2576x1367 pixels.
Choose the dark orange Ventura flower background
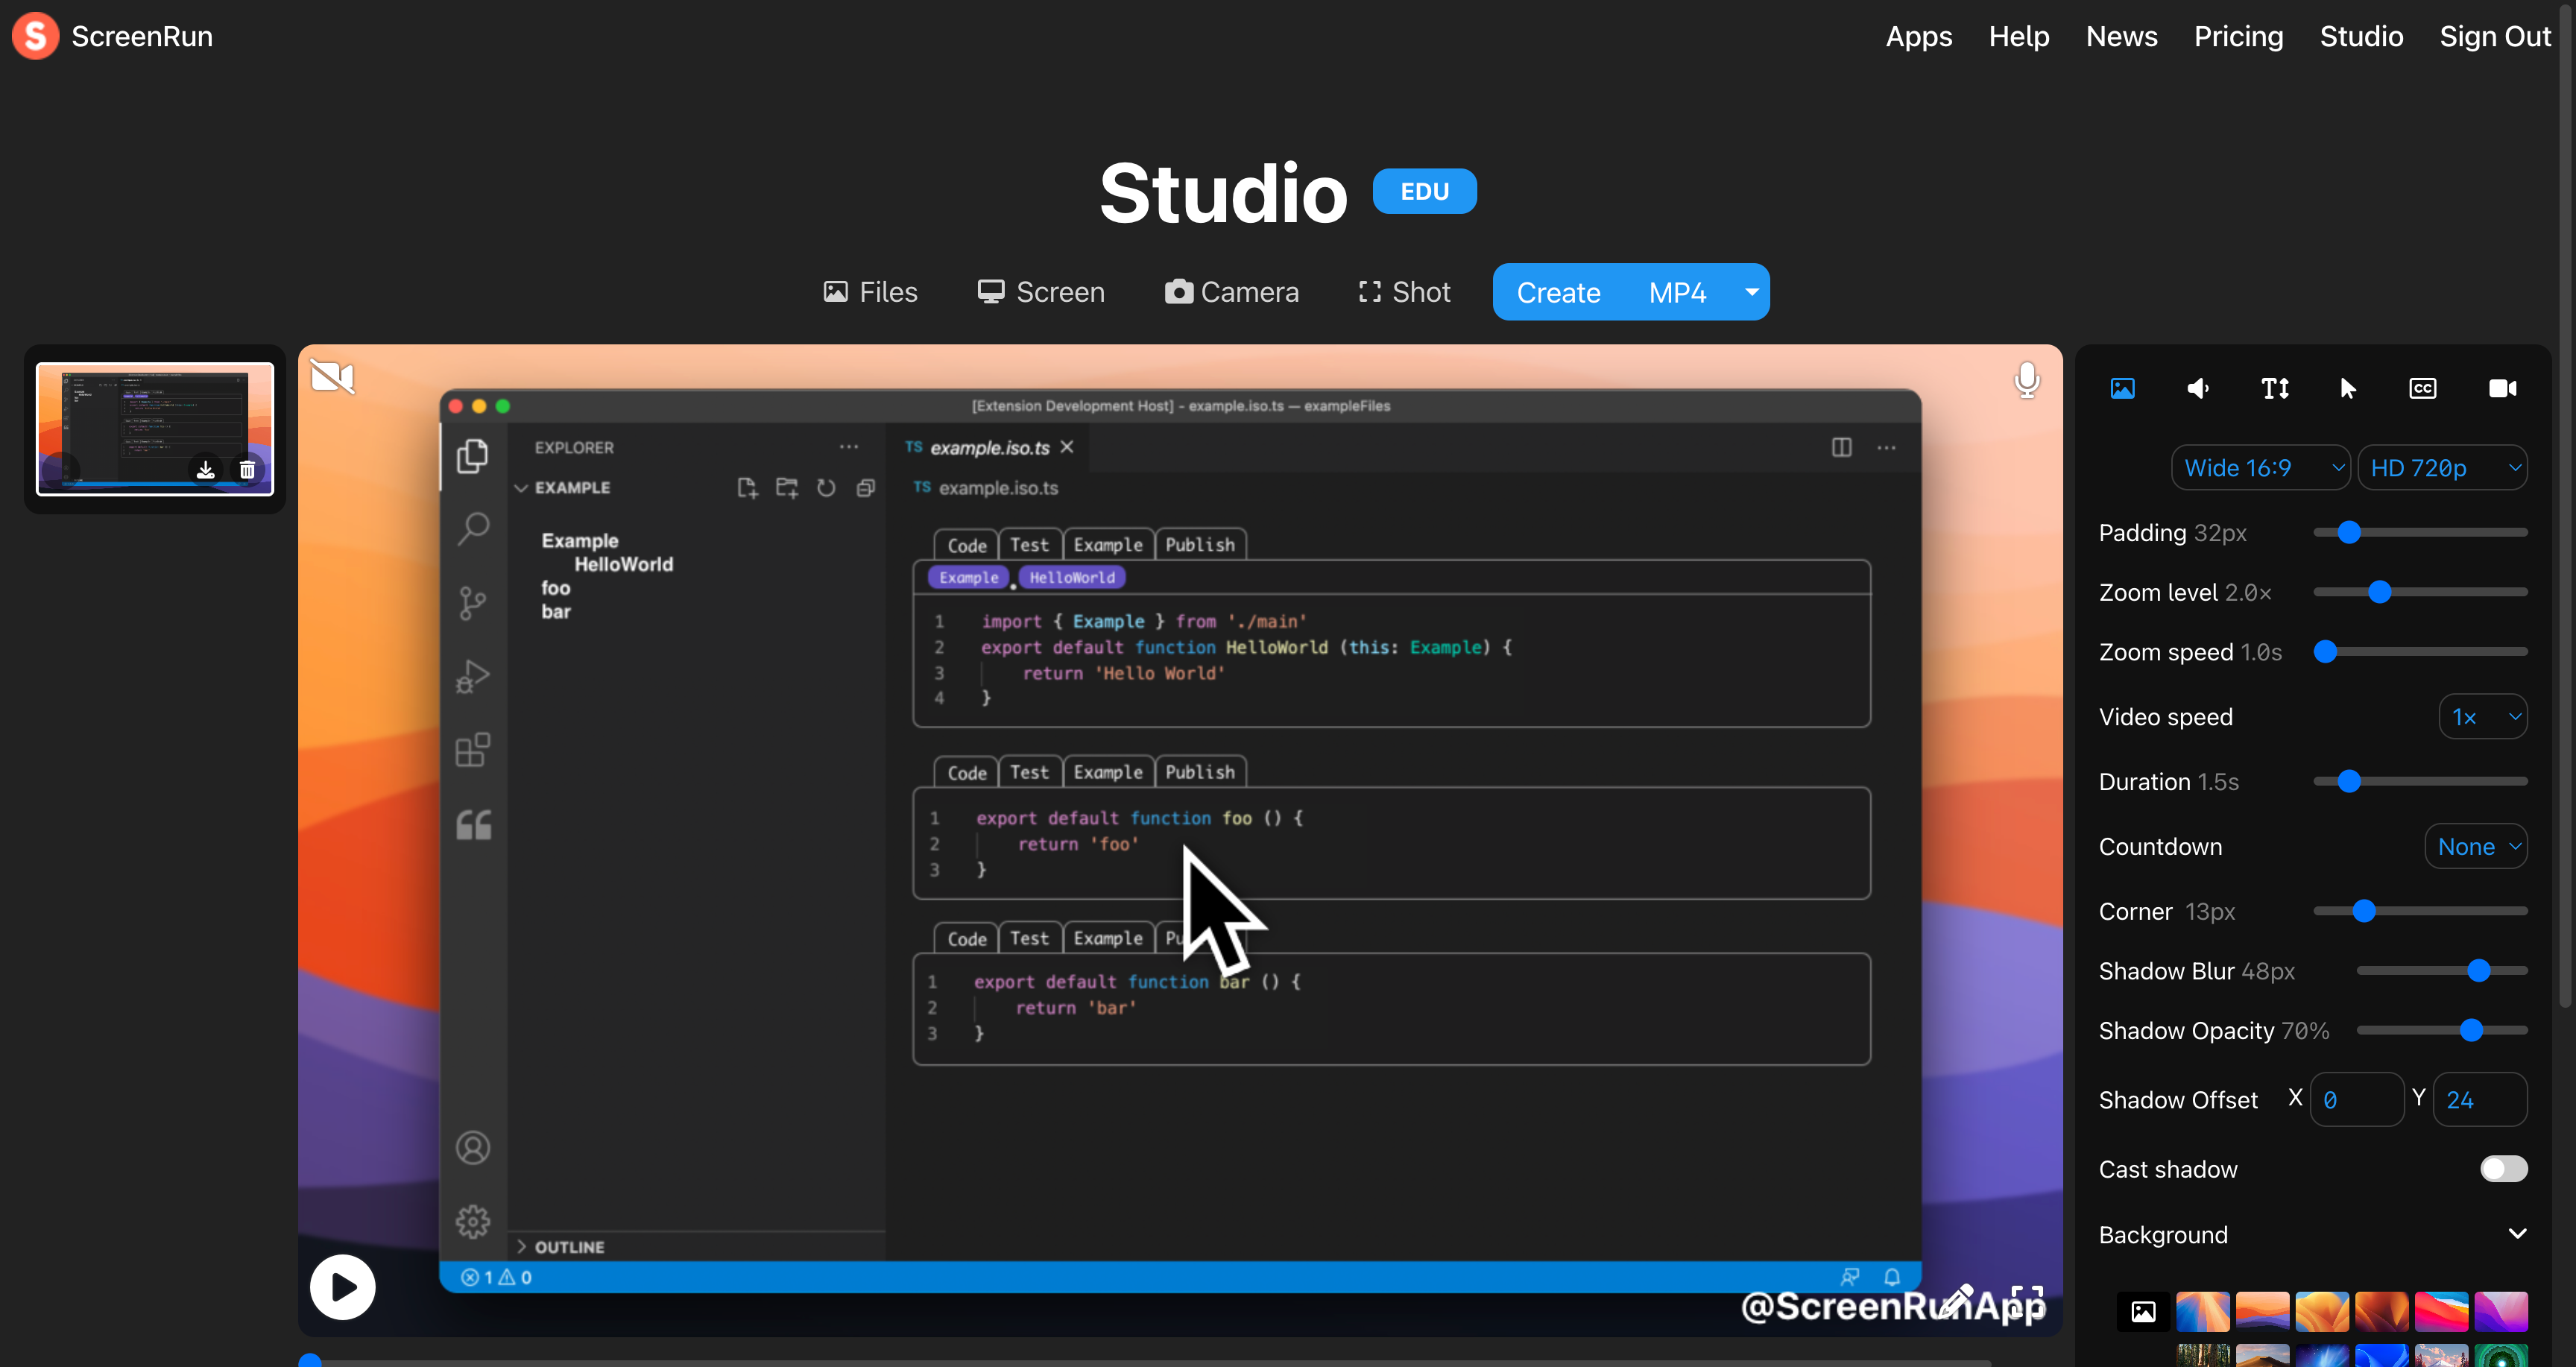(2381, 1311)
